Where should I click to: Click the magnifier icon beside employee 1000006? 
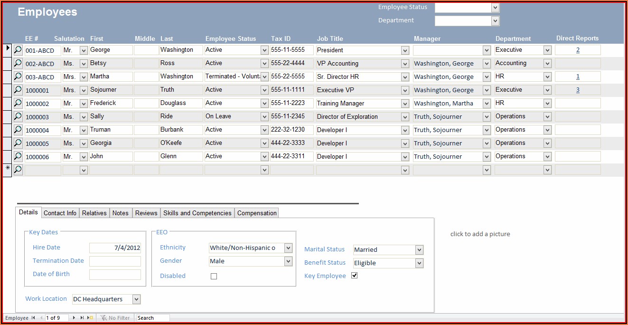click(18, 156)
